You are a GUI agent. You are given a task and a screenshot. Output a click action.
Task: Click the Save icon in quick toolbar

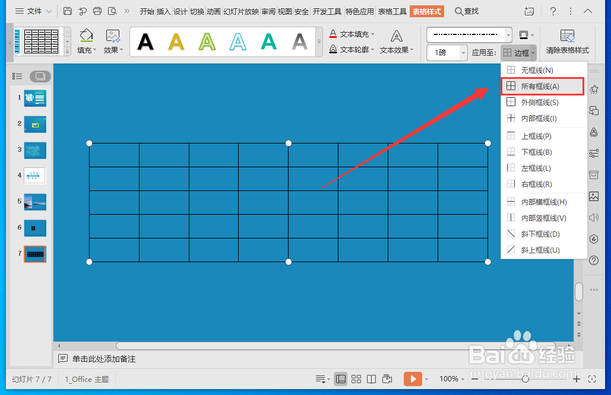68,11
